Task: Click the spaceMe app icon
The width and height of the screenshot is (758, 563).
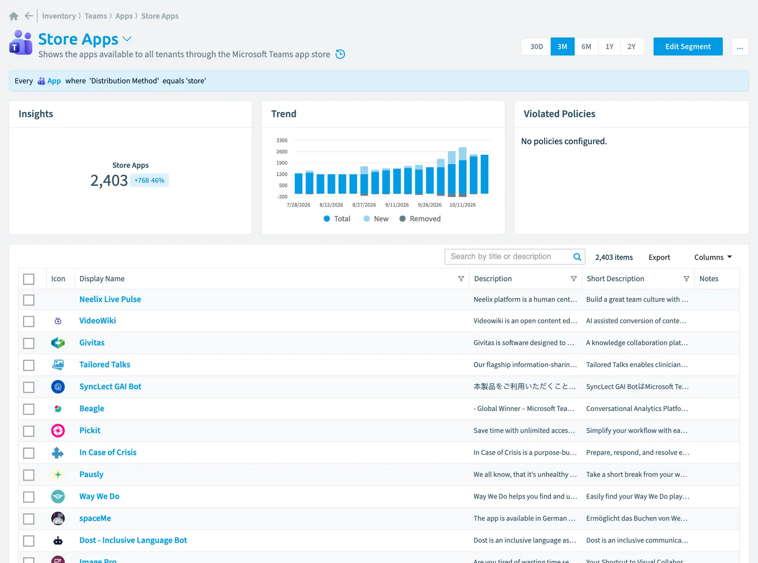Action: pyautogui.click(x=58, y=518)
